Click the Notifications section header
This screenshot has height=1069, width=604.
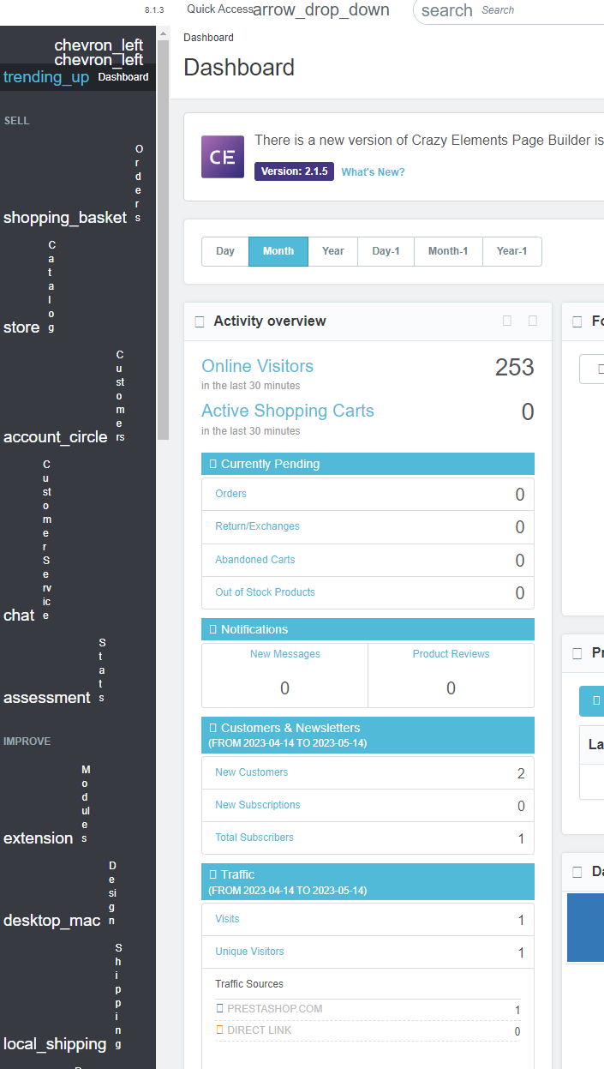(368, 629)
